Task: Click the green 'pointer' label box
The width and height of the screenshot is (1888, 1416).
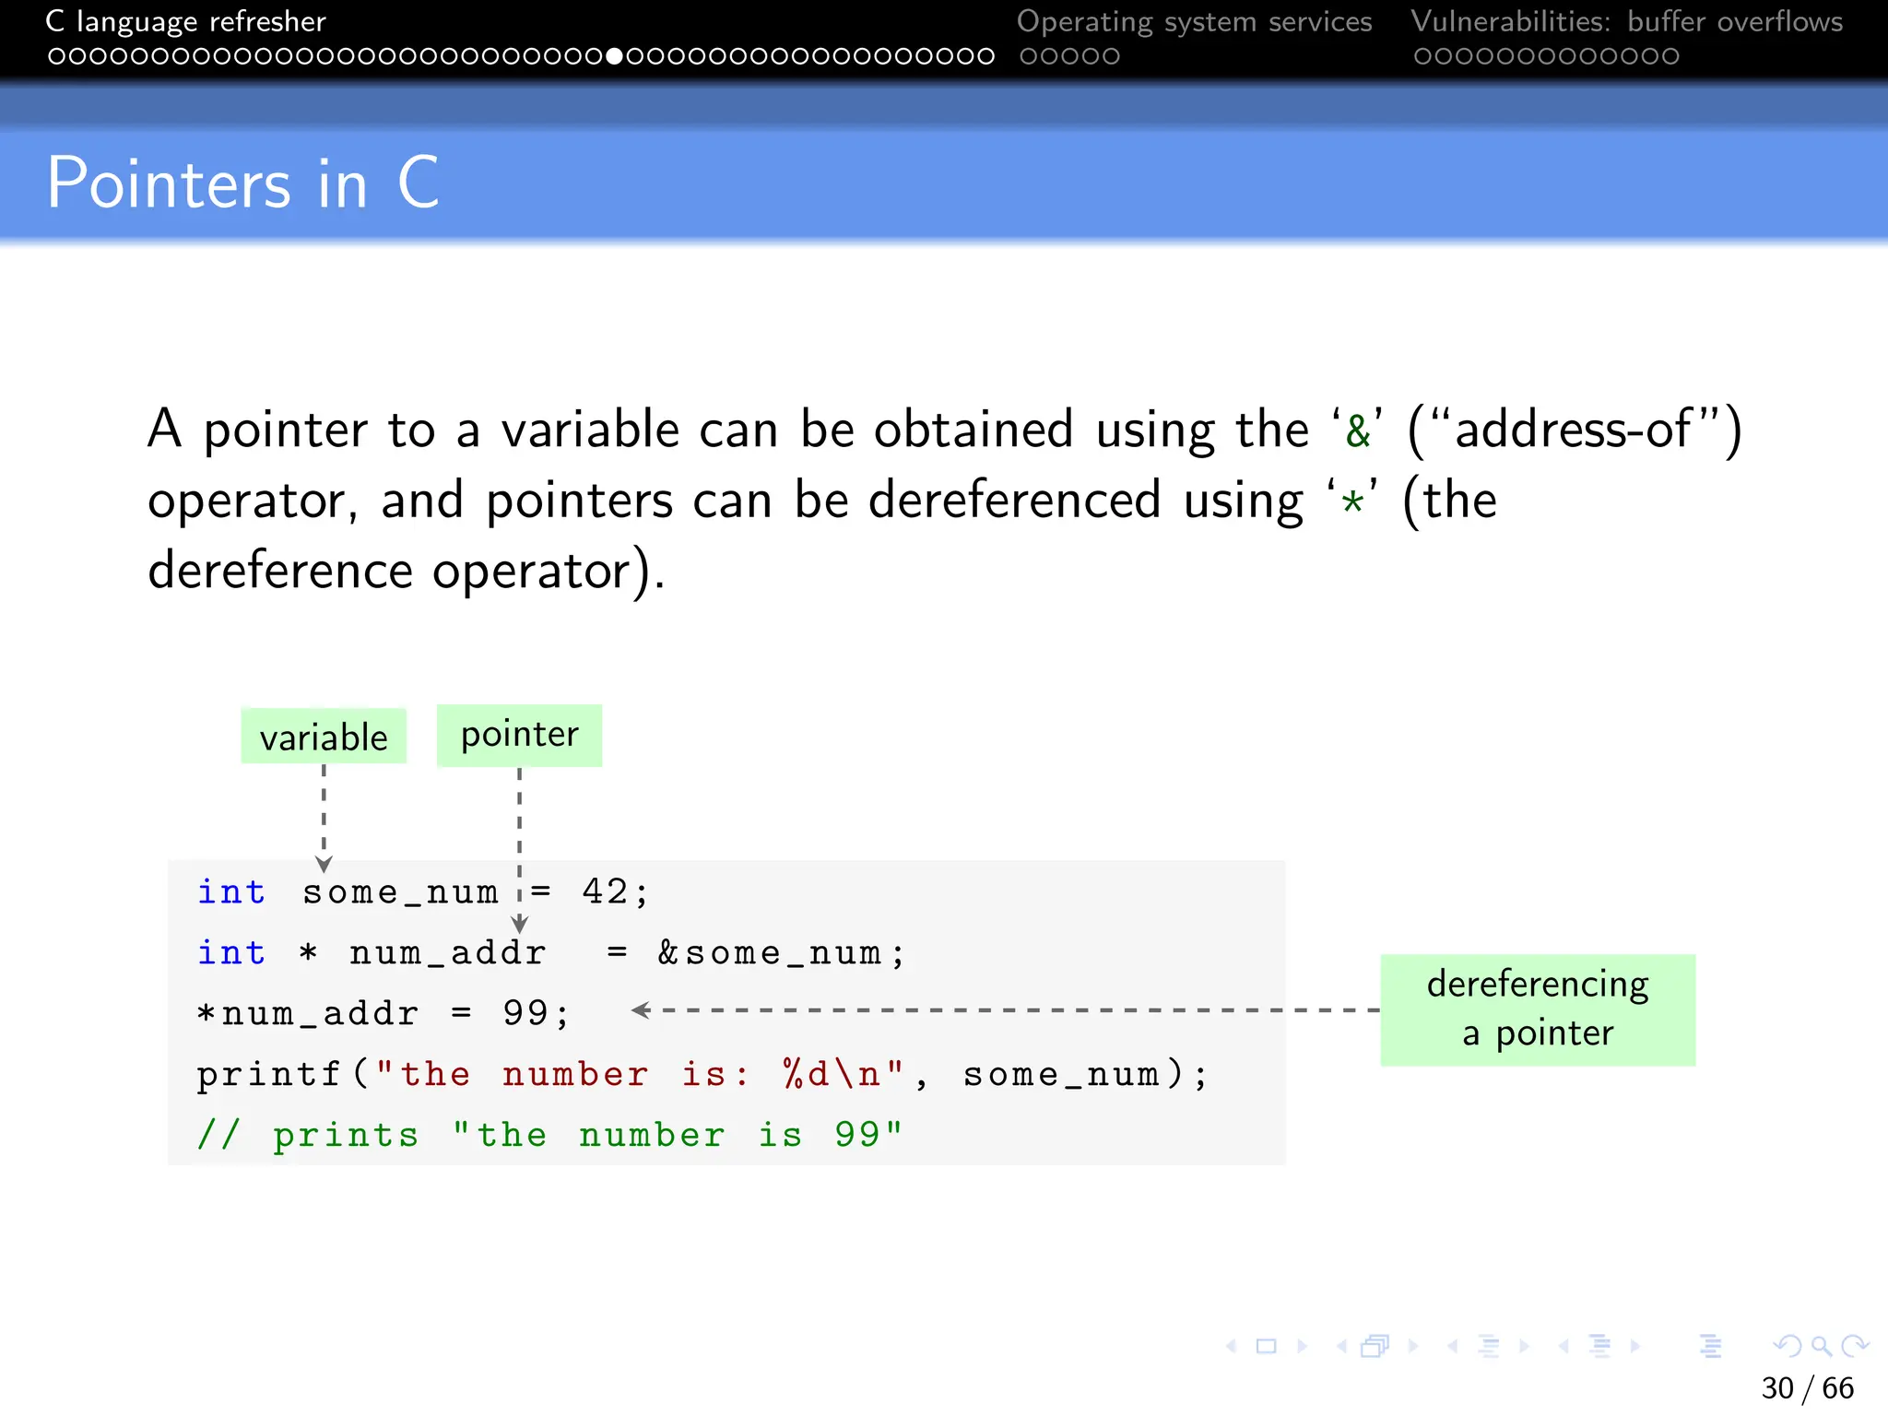Action: pos(519,736)
